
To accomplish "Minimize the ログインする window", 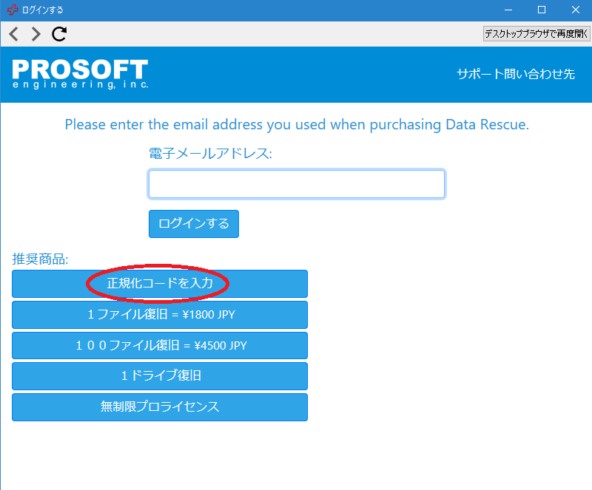I will point(508,10).
